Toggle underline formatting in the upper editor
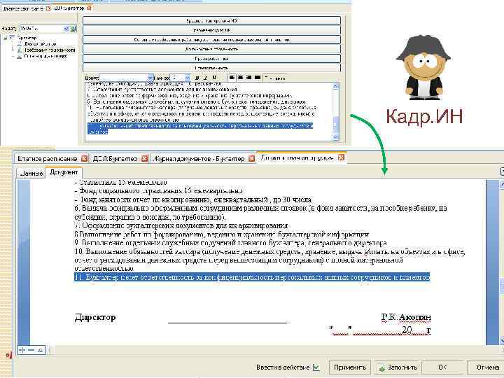The image size is (504, 378). click(214, 78)
